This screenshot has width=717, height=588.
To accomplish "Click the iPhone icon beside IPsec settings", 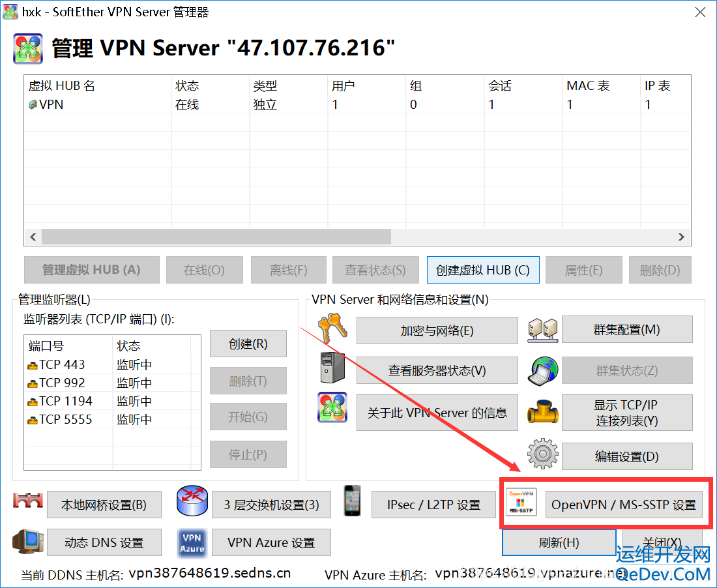I will pos(352,503).
